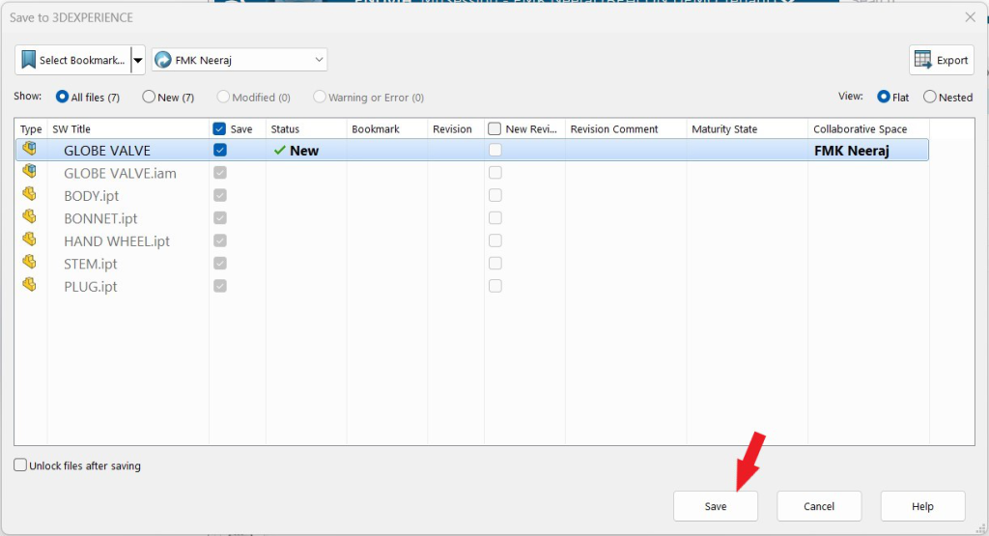Open Help for this dialog
This screenshot has width=989, height=536.
point(922,506)
